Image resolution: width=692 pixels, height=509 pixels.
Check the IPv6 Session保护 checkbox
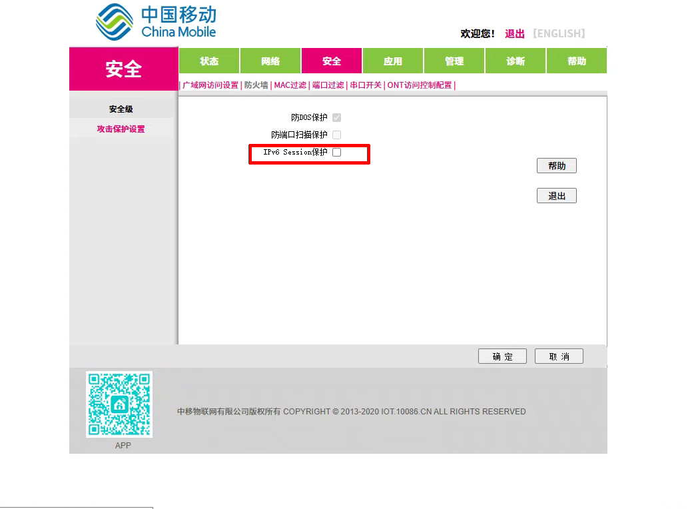click(x=336, y=153)
